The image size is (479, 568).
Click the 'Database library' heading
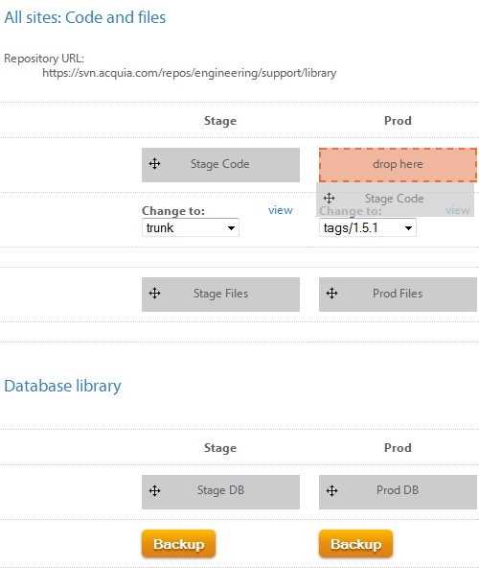coord(62,386)
